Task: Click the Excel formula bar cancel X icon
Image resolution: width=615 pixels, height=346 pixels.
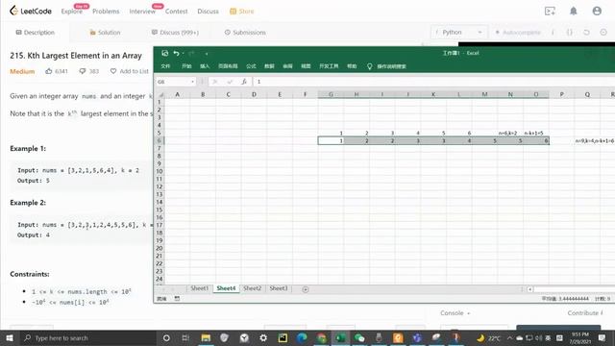Action: 215,82
